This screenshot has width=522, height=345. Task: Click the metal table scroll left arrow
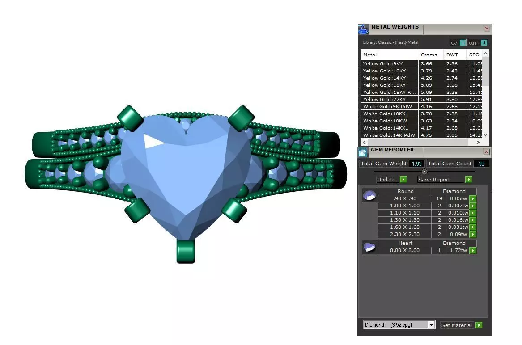pyautogui.click(x=364, y=142)
